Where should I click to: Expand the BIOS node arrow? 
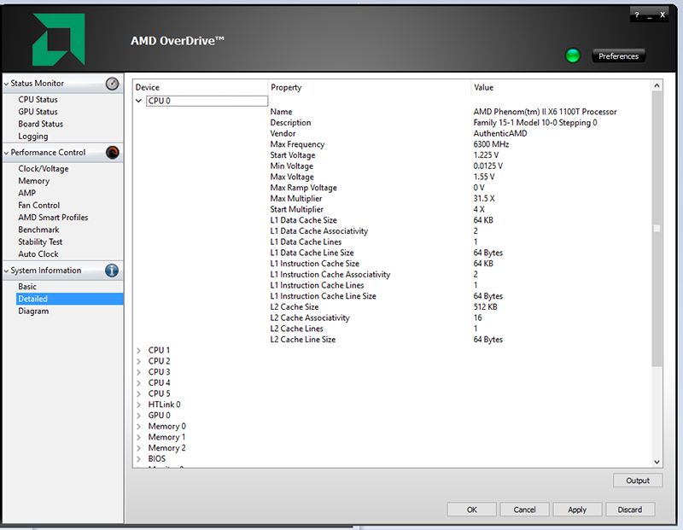pyautogui.click(x=139, y=459)
